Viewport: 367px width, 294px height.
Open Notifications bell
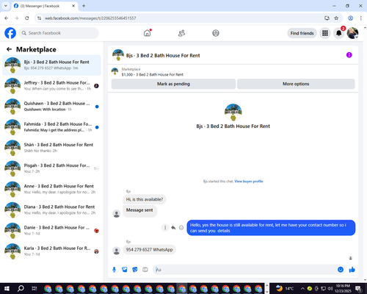tap(338, 33)
